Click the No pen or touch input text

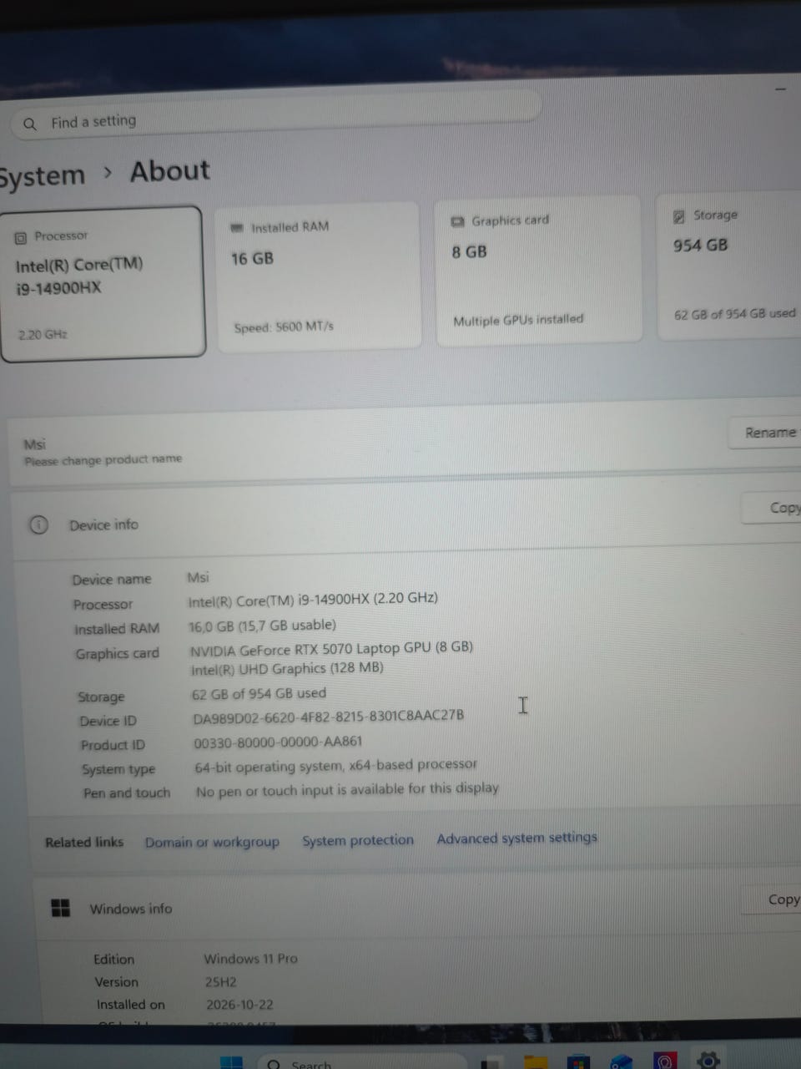point(347,789)
